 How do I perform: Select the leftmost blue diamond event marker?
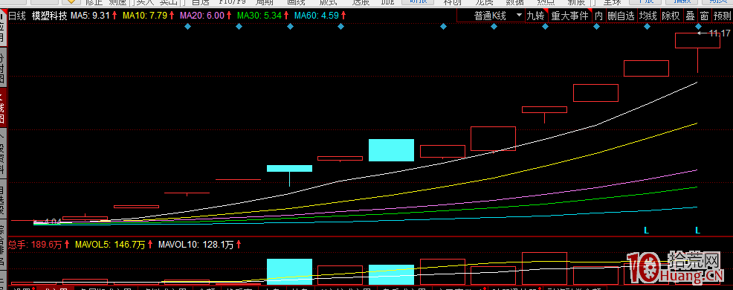(x=187, y=27)
